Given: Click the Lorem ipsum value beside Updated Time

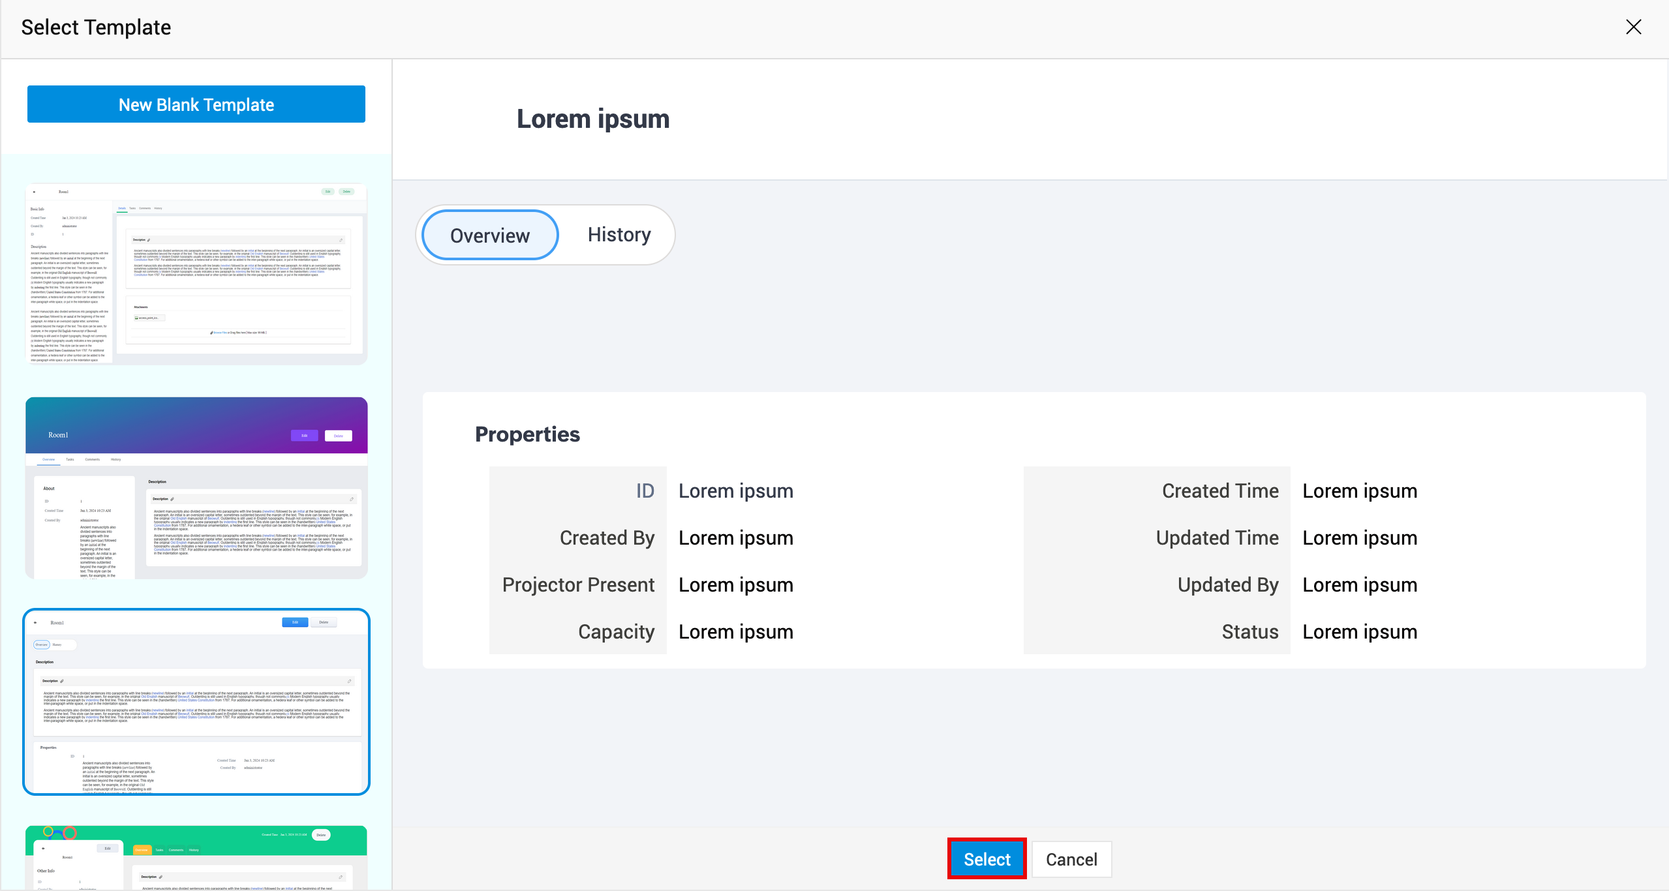Looking at the screenshot, I should point(1360,537).
